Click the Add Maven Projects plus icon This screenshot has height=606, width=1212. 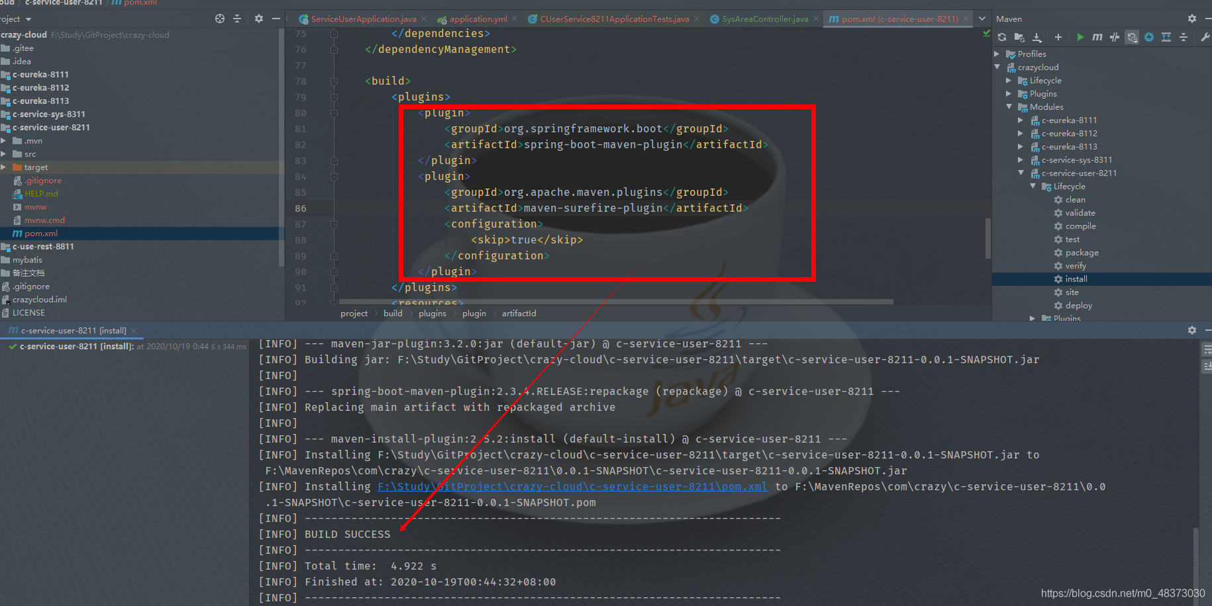click(1058, 37)
